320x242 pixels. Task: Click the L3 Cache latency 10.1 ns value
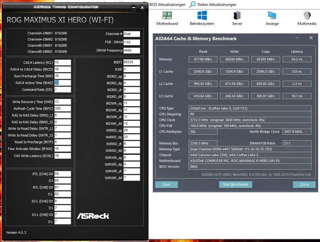pos(297,96)
